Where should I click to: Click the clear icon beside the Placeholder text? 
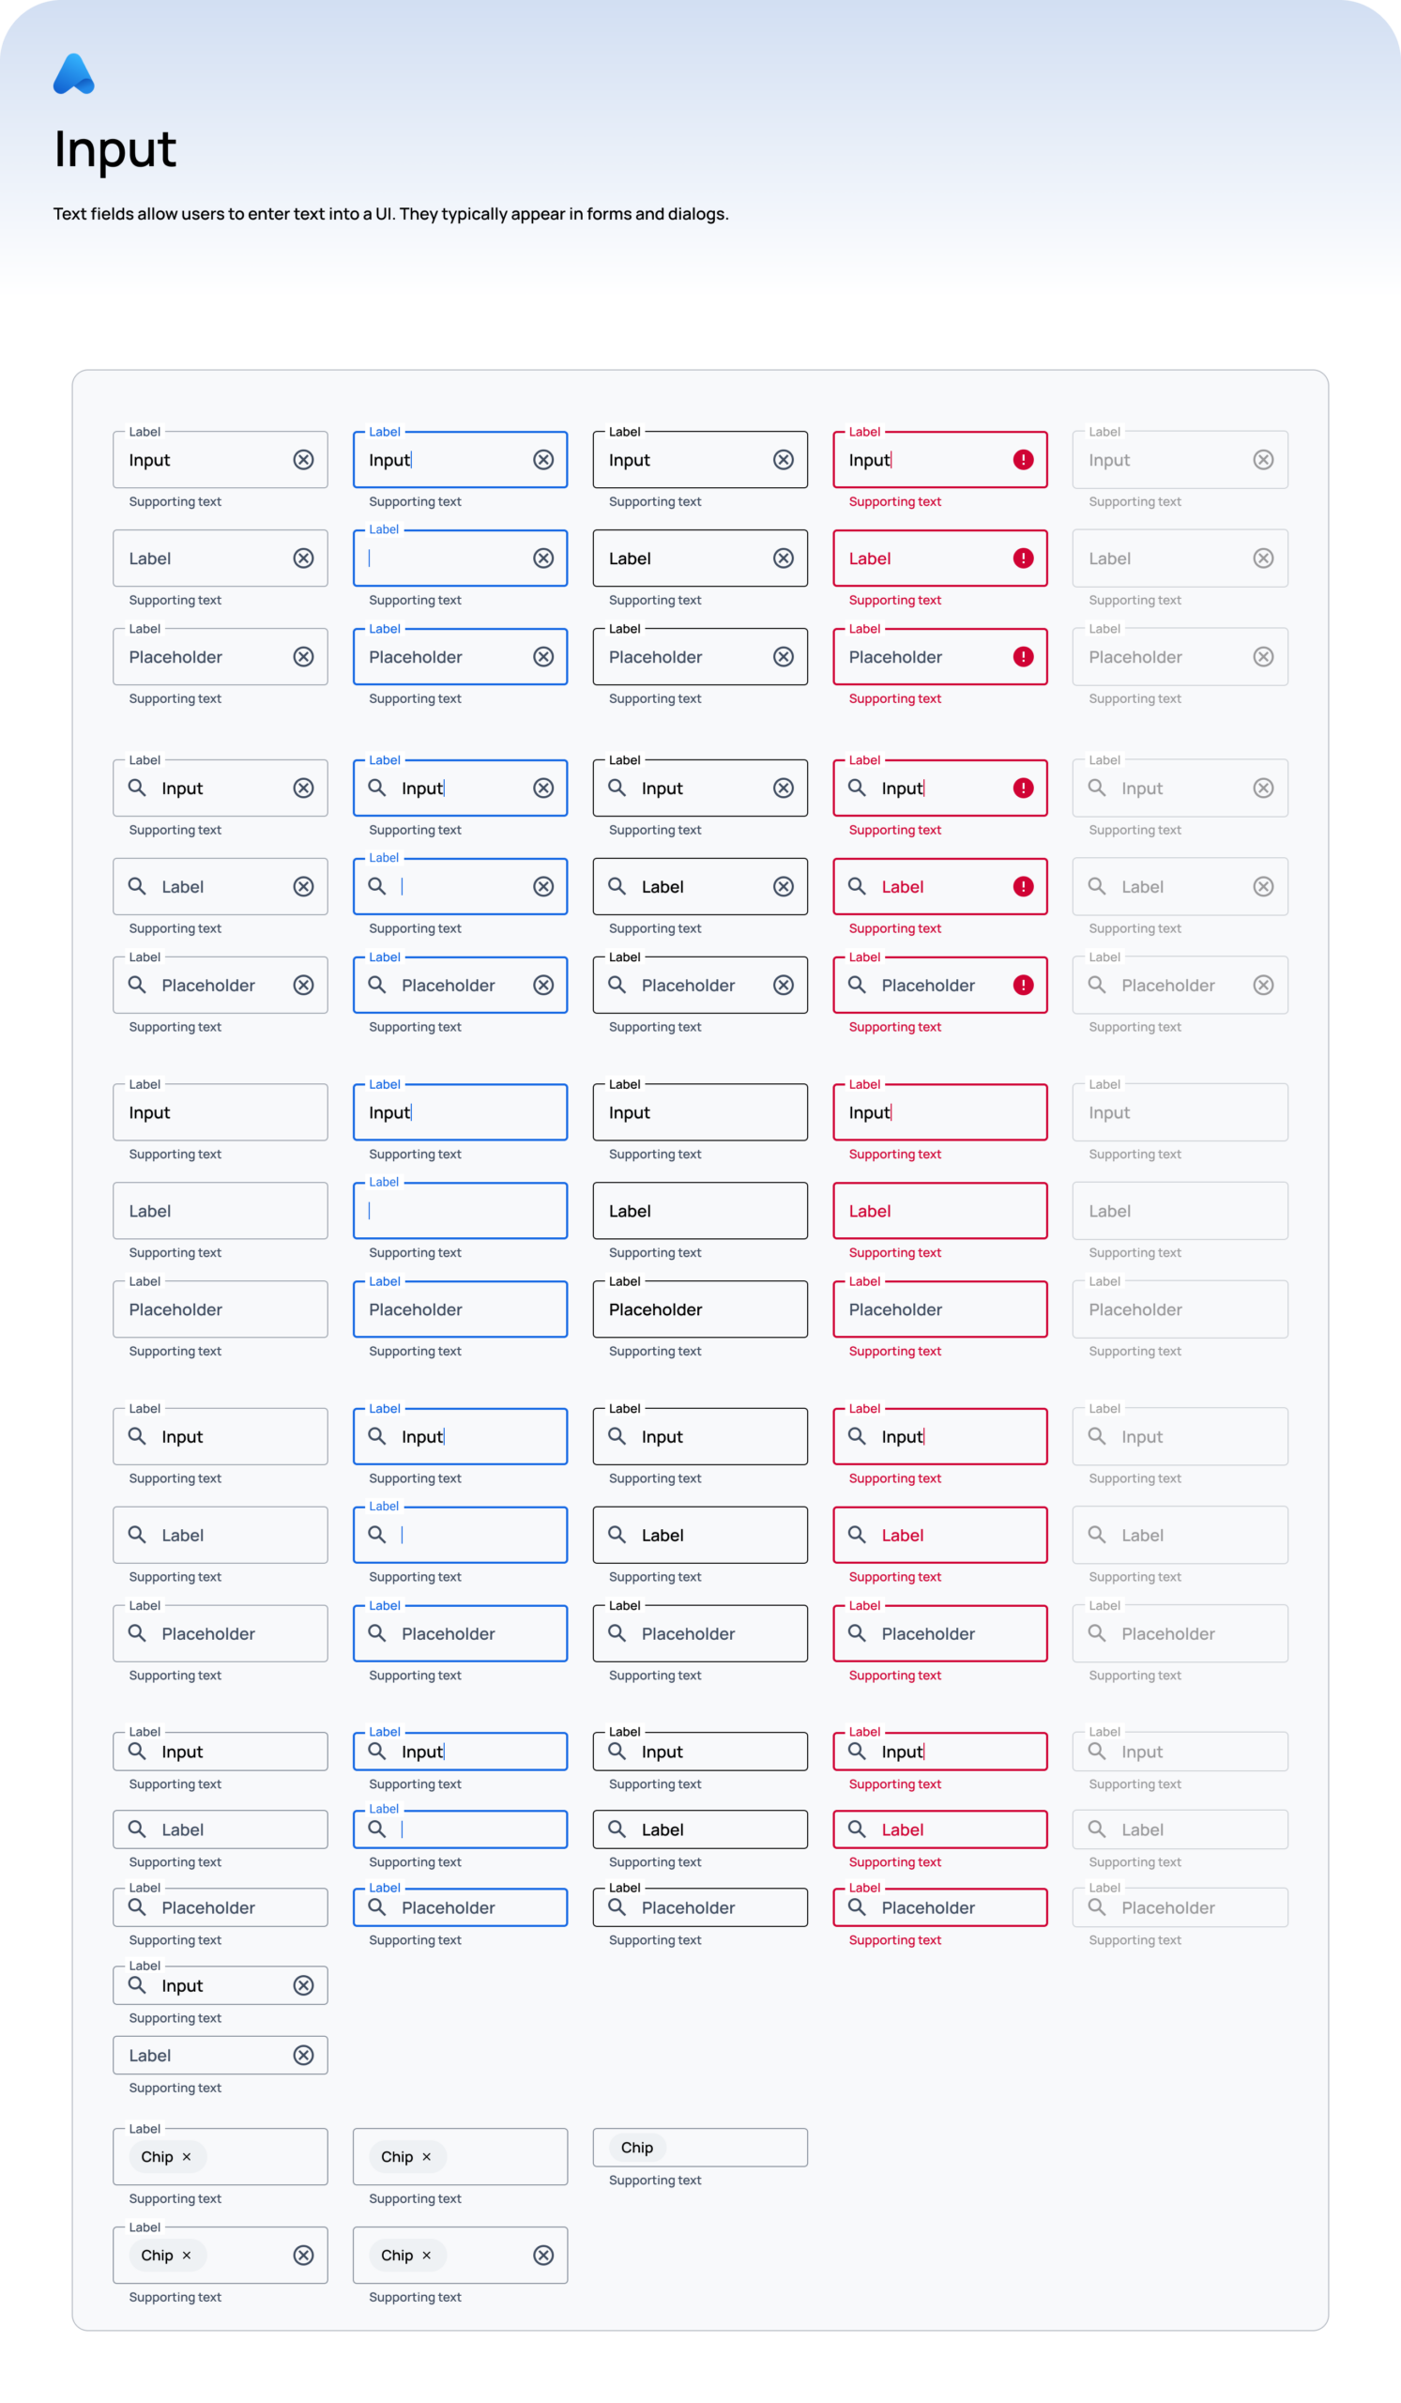(x=304, y=656)
